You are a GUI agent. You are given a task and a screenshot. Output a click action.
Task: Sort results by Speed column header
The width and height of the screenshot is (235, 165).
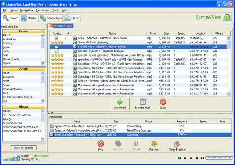point(181,33)
